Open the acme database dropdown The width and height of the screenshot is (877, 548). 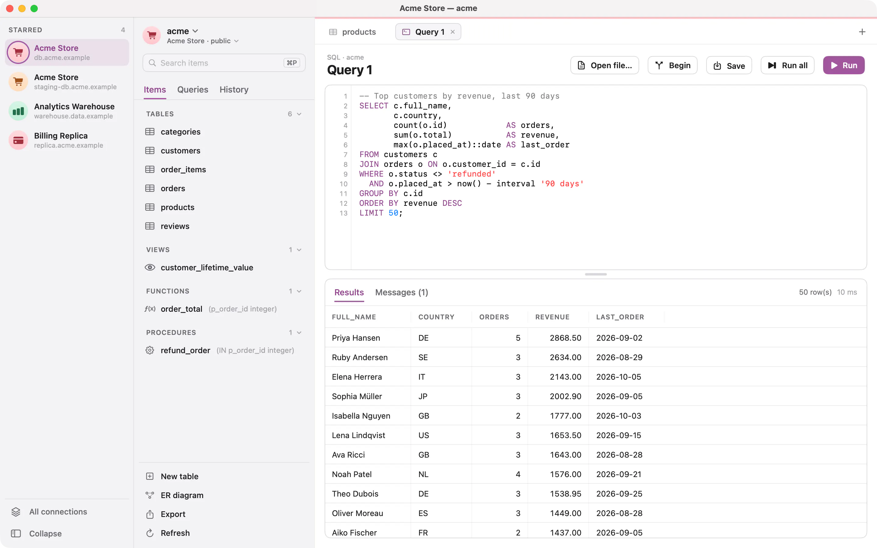pyautogui.click(x=182, y=31)
